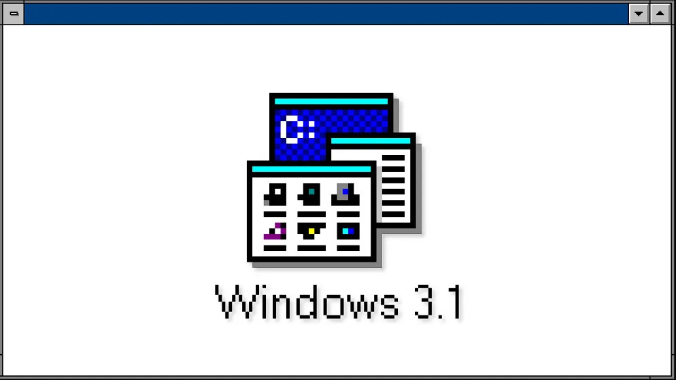Click cyan title bar of program group window

click(311, 169)
